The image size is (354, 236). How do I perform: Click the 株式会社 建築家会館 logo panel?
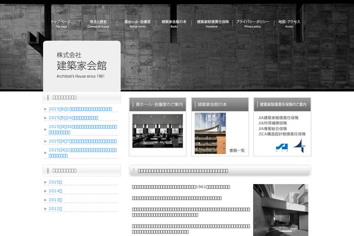82,66
